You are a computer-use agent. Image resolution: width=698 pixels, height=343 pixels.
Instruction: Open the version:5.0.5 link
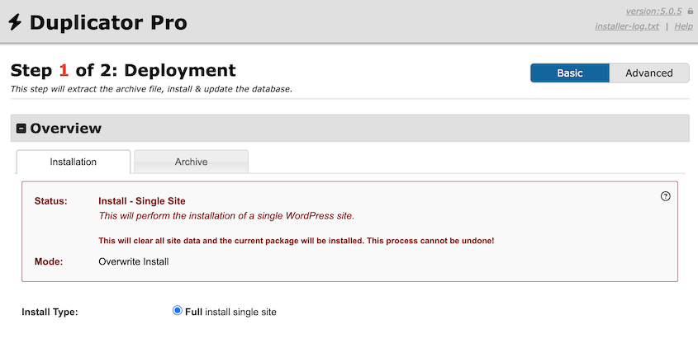(x=653, y=11)
